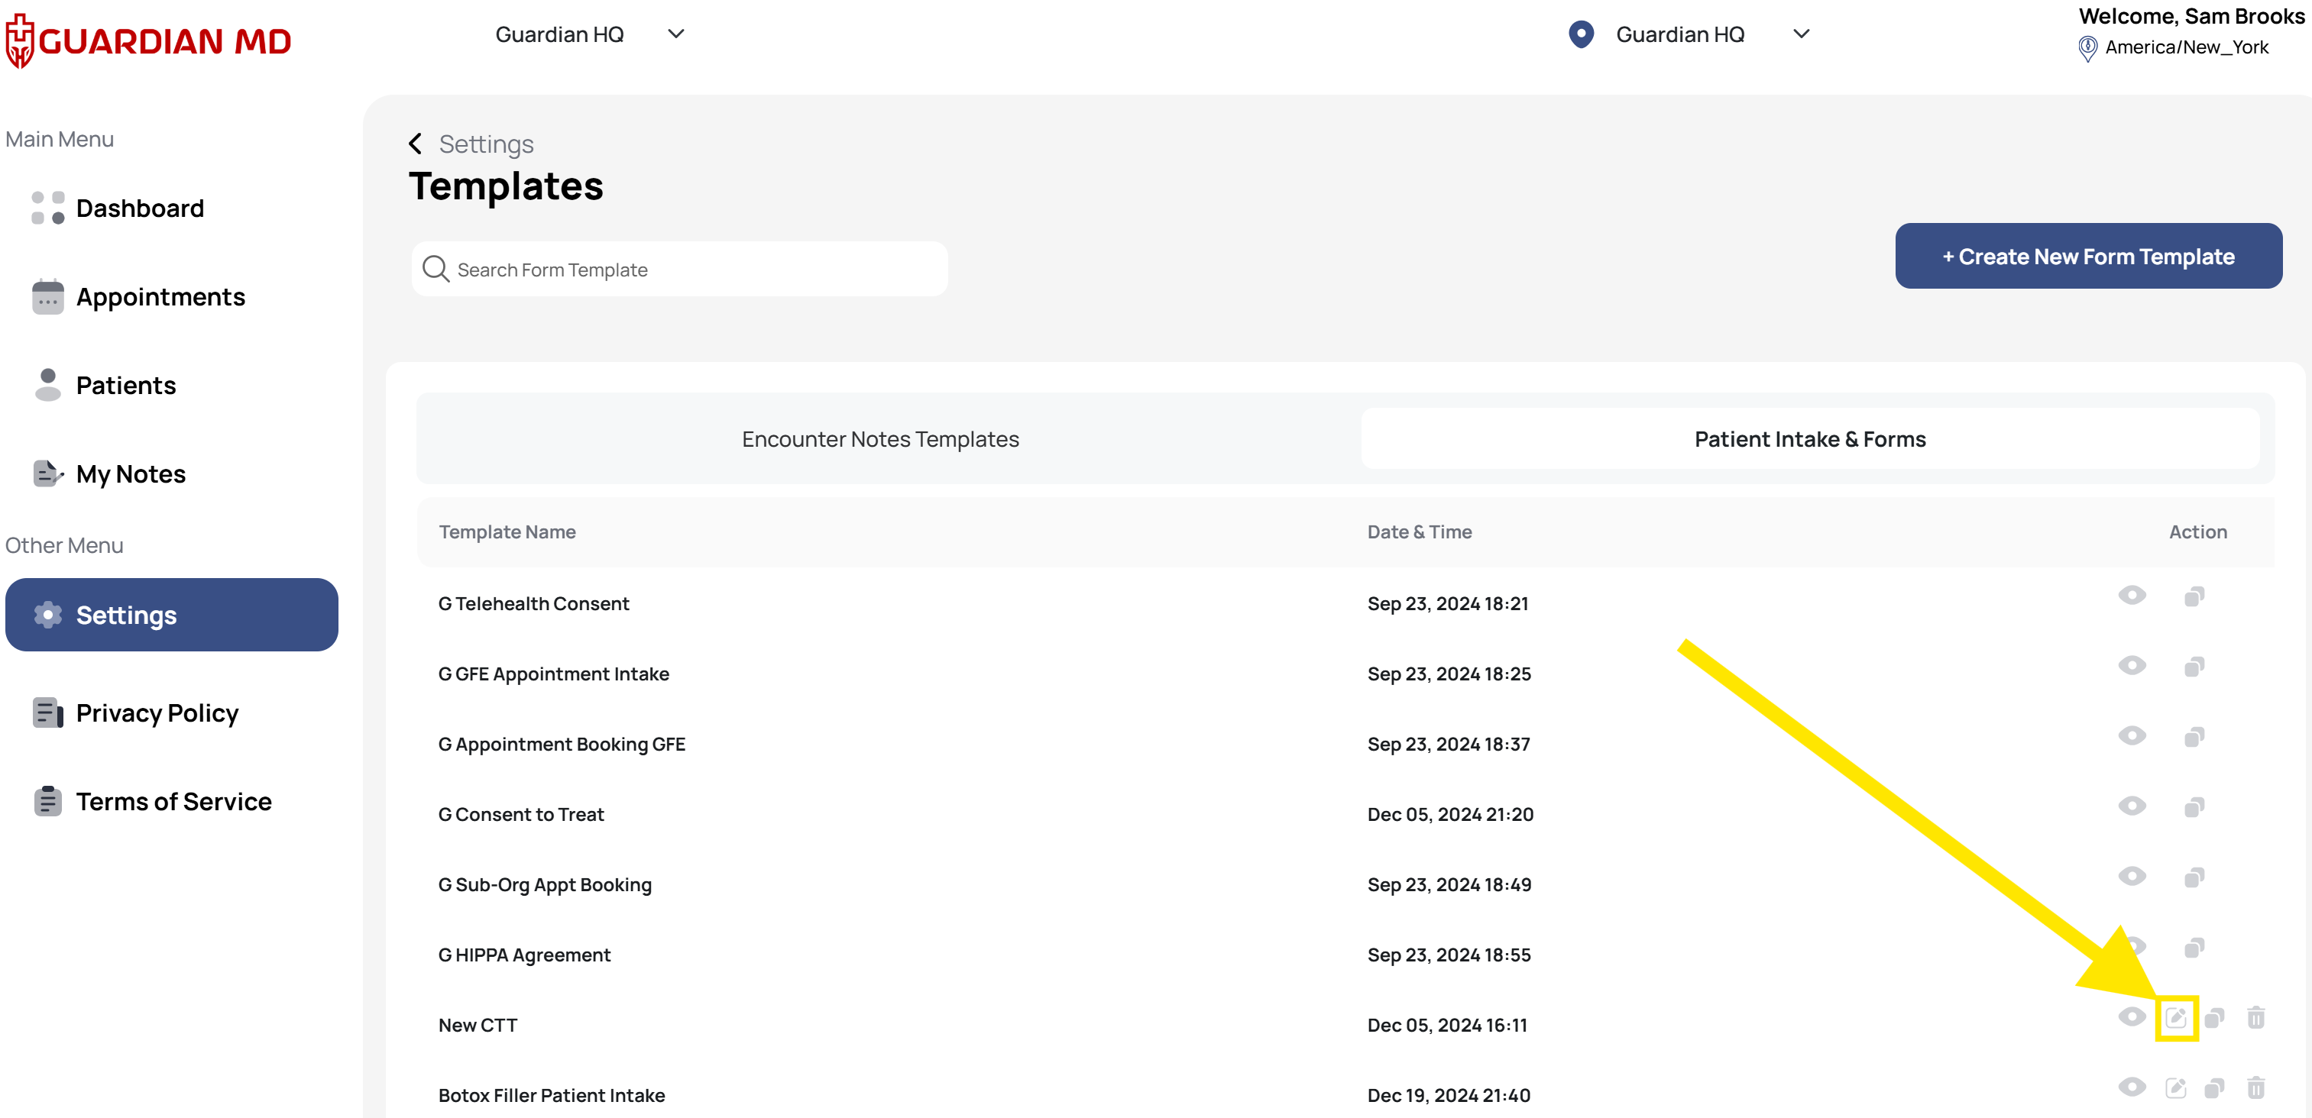Duplicate the G HIPPA Agreement template
The image size is (2312, 1118).
tap(2194, 948)
